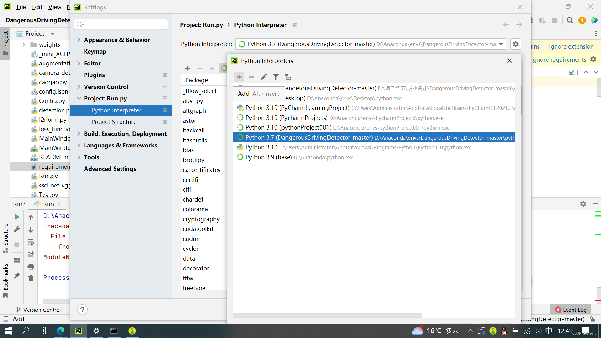This screenshot has width=601, height=338.
Task: Open PyCharm from the Windows taskbar
Action: [79, 331]
